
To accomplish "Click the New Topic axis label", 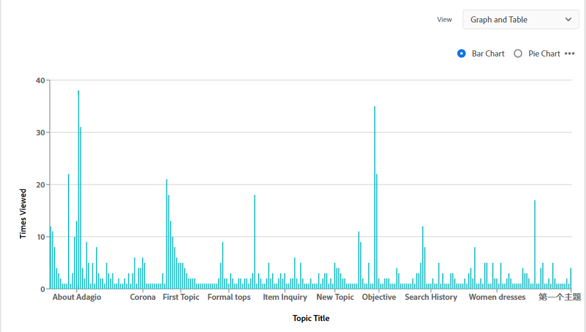I will click(x=335, y=297).
